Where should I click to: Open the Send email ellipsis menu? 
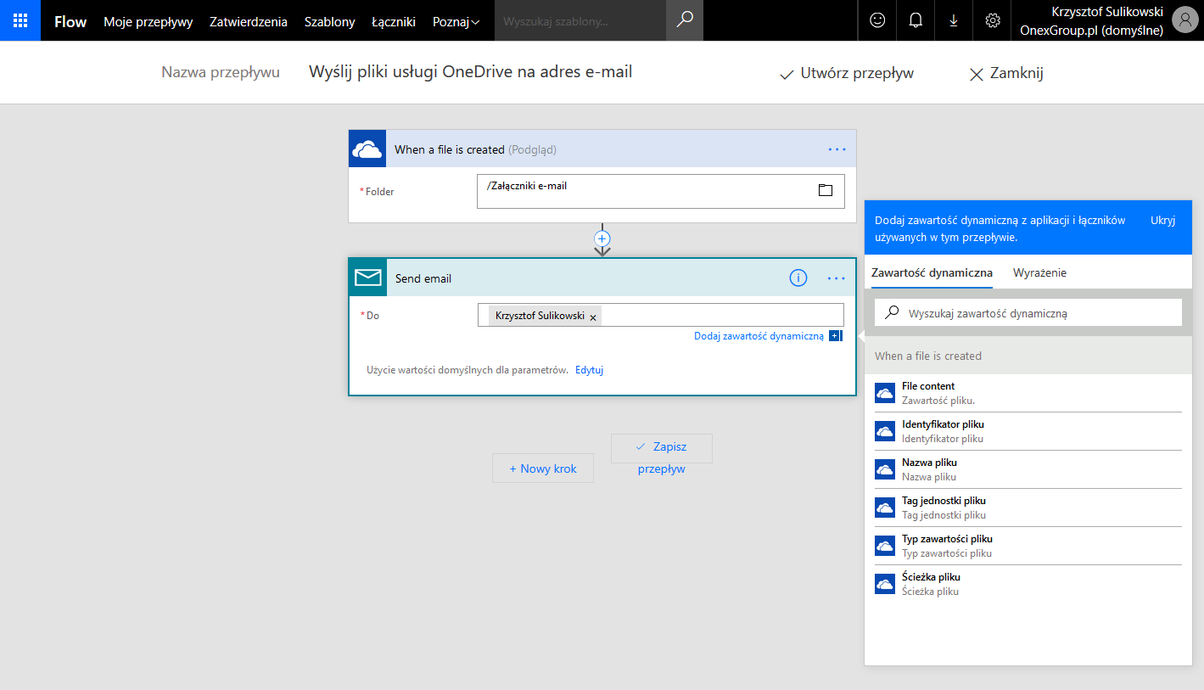[837, 278]
